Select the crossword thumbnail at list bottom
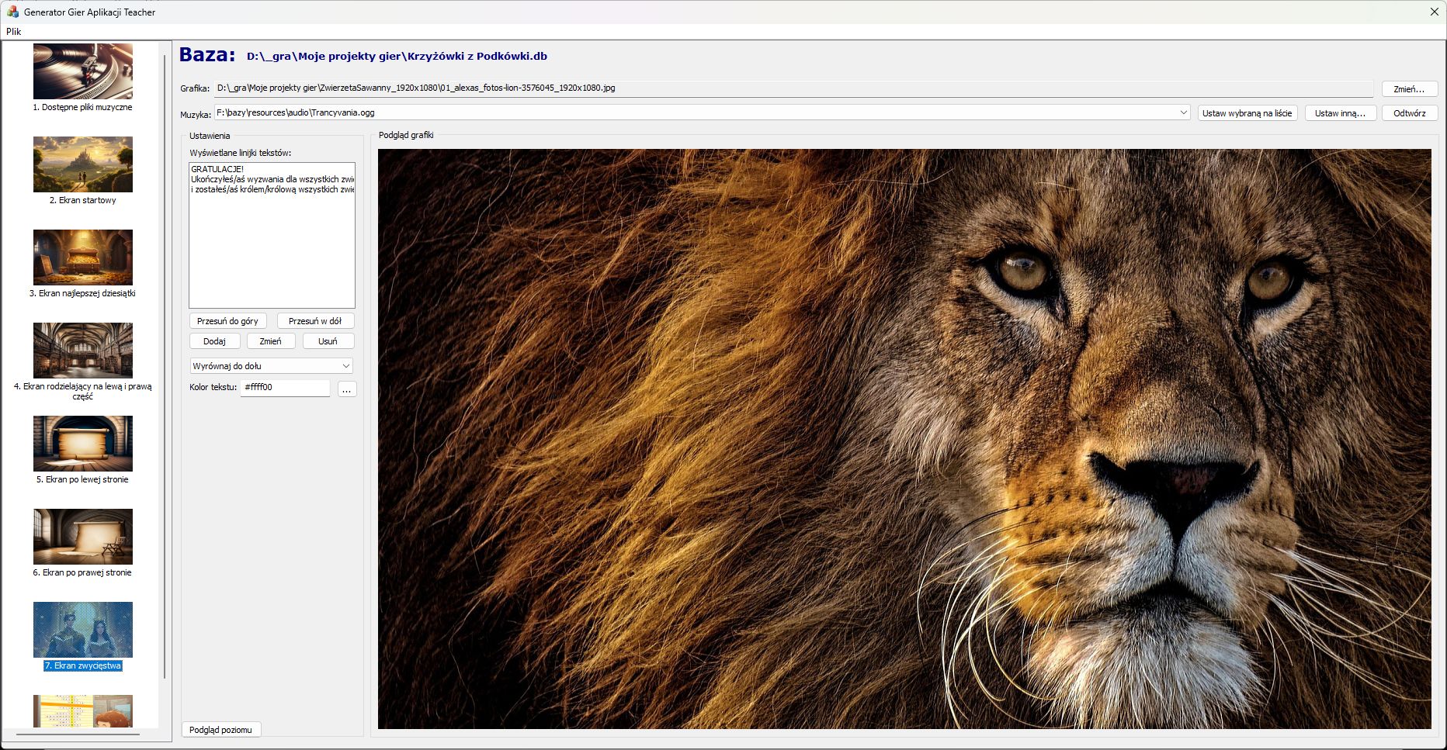Screen dimensions: 1447x750 tap(83, 711)
